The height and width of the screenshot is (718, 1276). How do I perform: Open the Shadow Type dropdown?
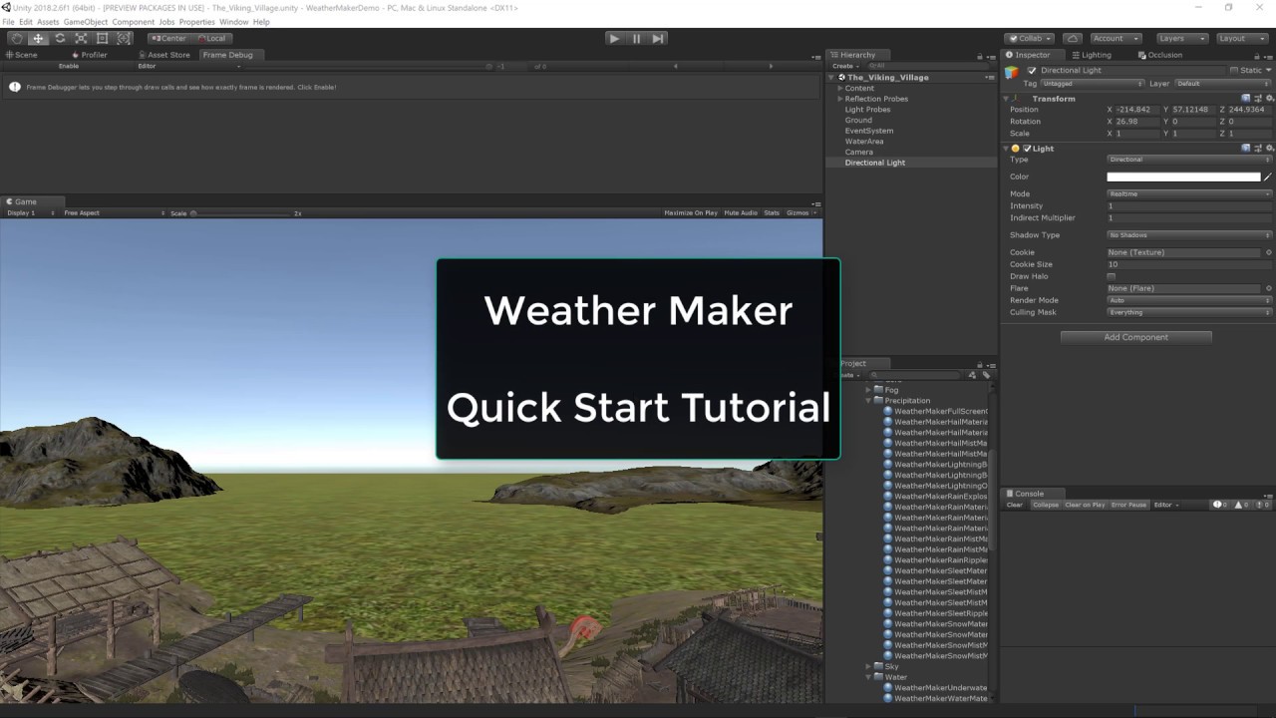(1189, 235)
